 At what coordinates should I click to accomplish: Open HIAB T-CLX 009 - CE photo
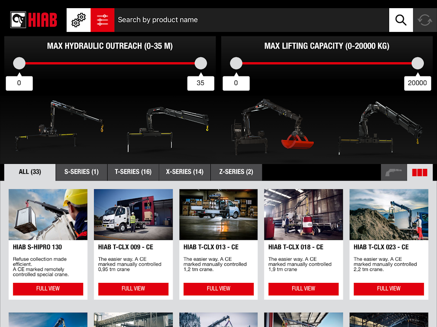point(133,215)
